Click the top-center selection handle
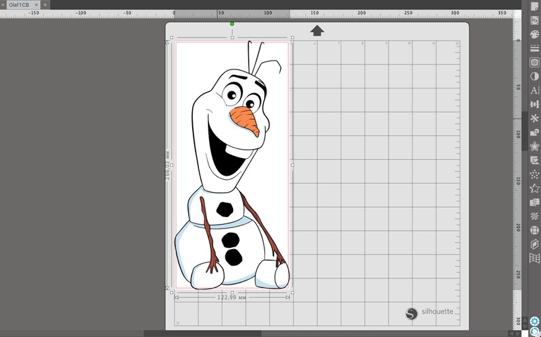The image size is (541, 337). (x=232, y=37)
